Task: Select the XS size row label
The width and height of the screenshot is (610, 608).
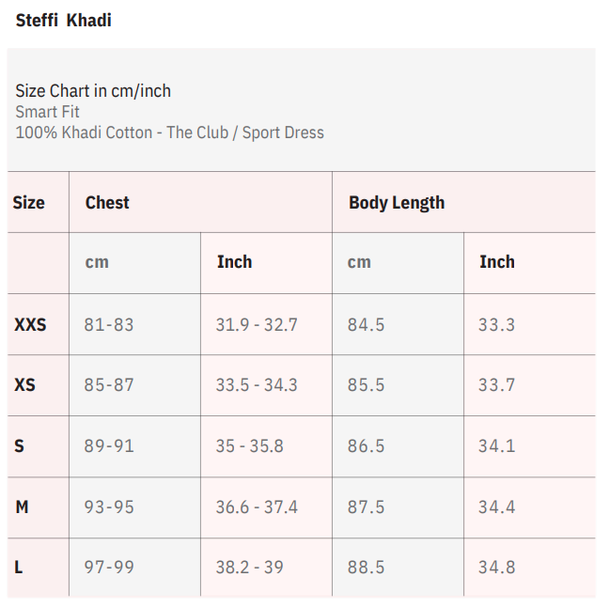Action: [25, 385]
